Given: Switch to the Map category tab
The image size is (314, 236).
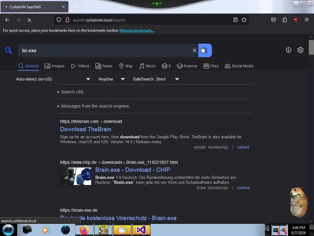Looking at the screenshot, I should (x=126, y=66).
